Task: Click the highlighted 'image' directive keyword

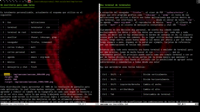Action: point(7,74)
